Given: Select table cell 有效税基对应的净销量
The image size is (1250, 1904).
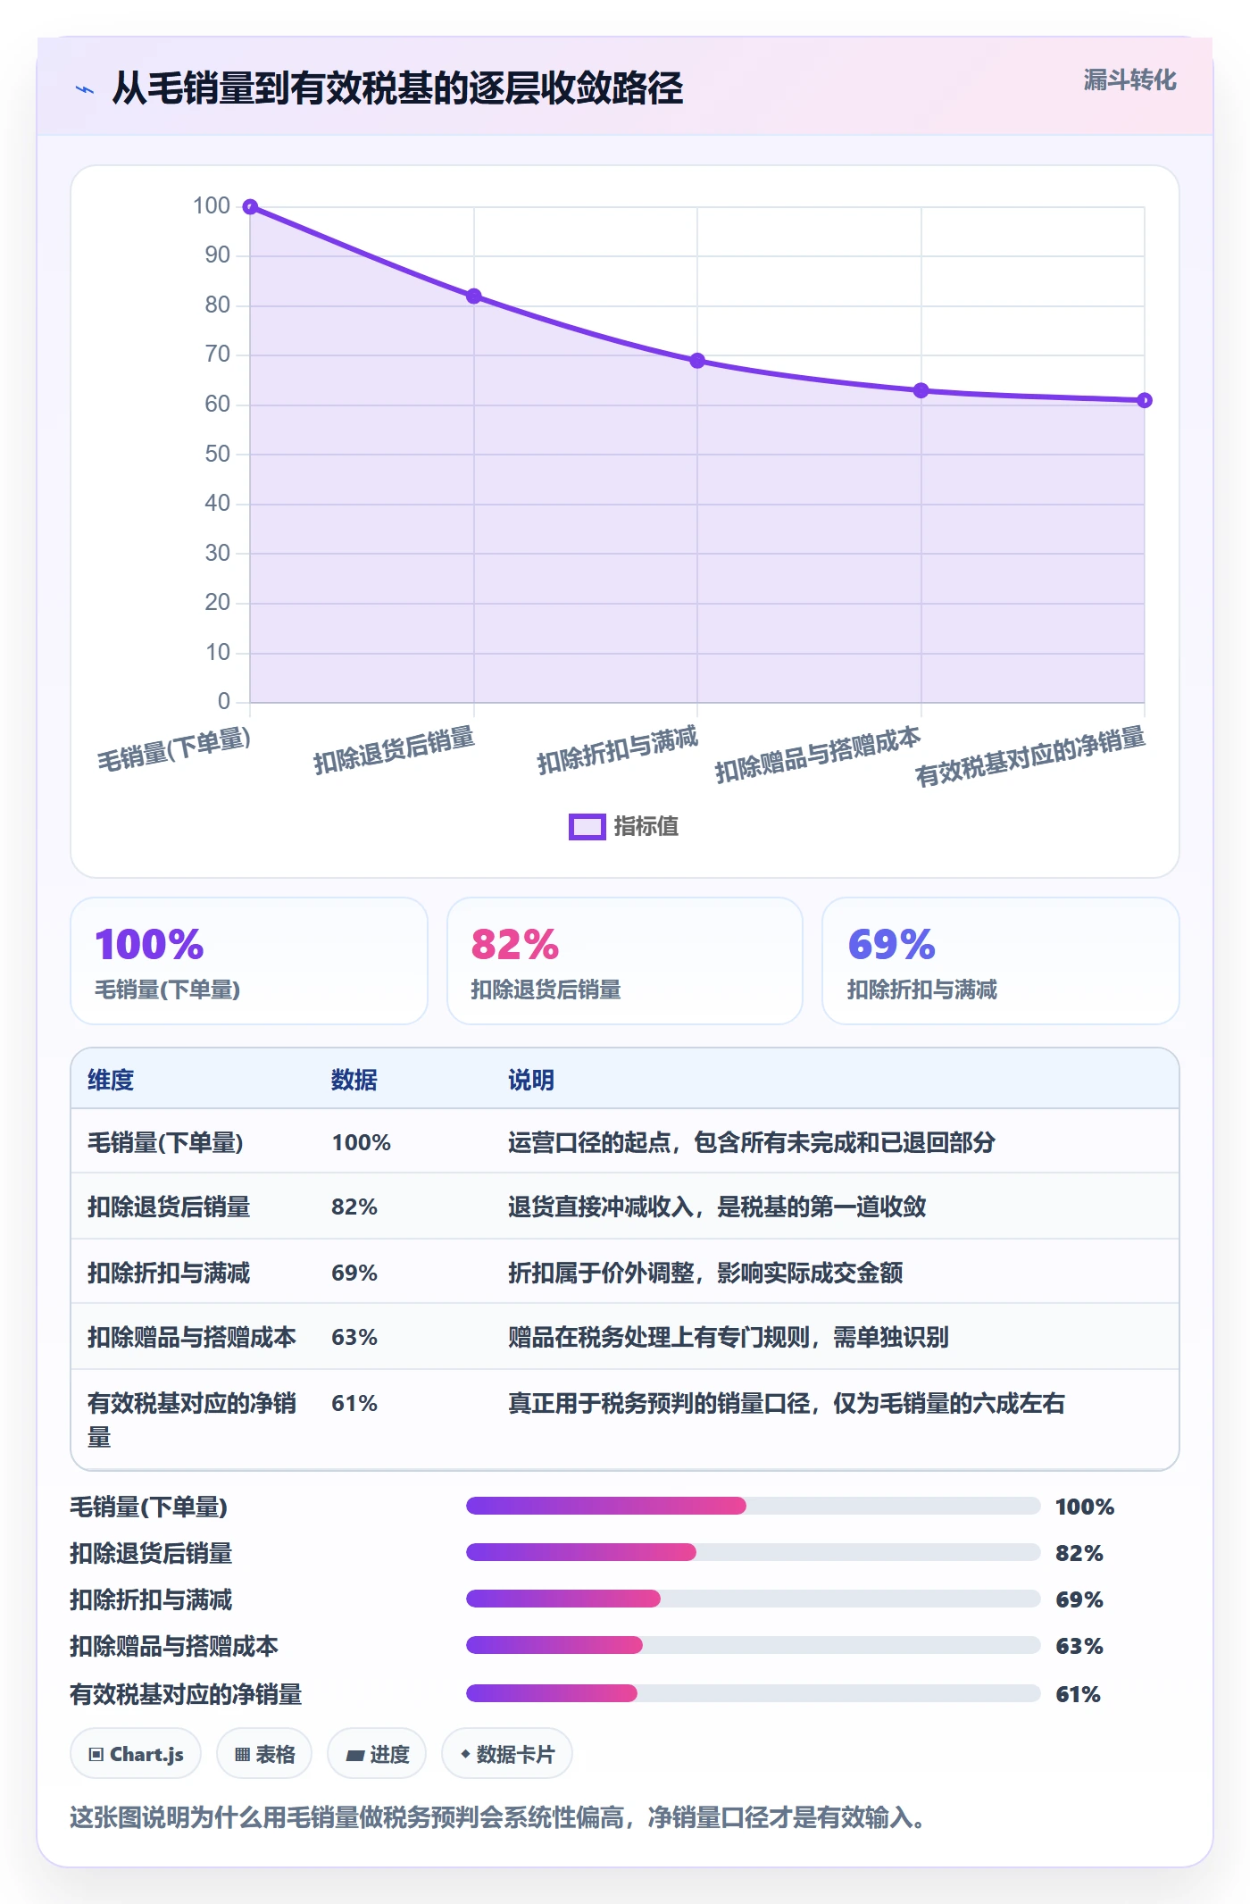Looking at the screenshot, I should coord(192,1420).
